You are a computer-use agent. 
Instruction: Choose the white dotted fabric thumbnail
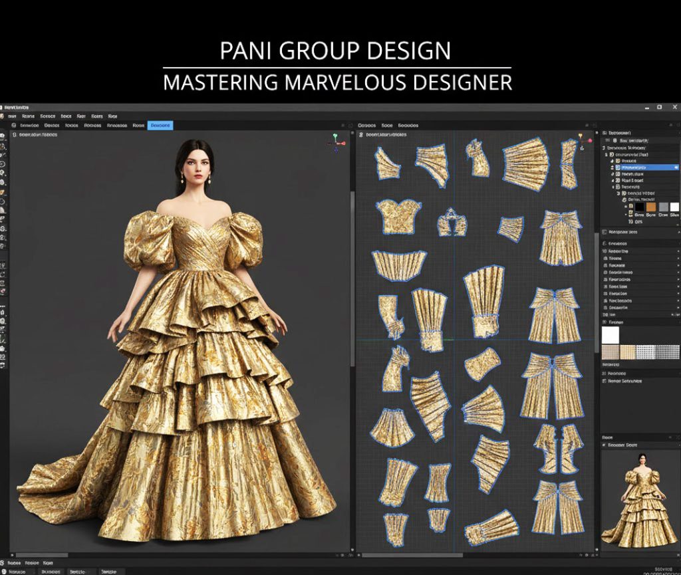click(x=646, y=352)
